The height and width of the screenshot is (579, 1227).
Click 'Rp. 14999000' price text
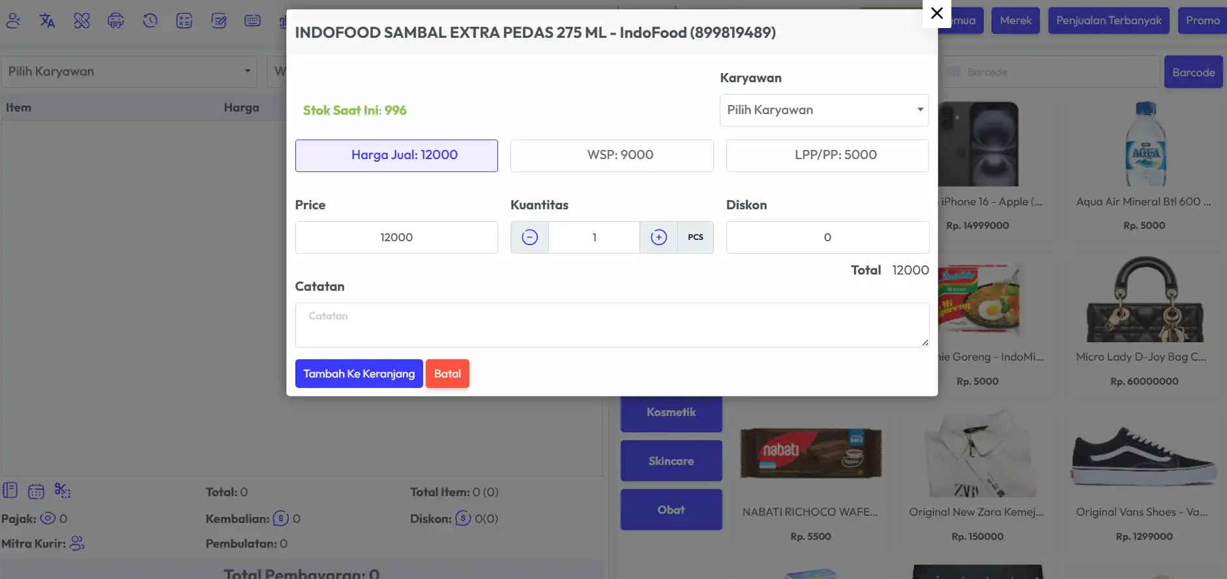978,226
